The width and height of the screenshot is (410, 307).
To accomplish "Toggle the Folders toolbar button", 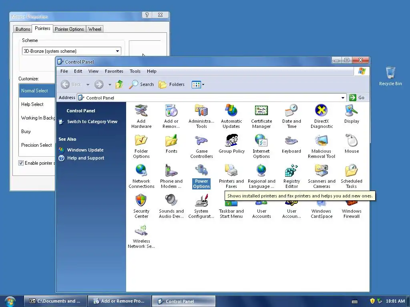I will pyautogui.click(x=171, y=84).
